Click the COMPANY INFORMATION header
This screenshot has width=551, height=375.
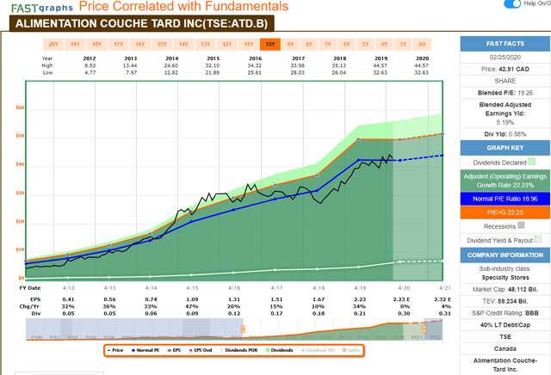point(505,255)
